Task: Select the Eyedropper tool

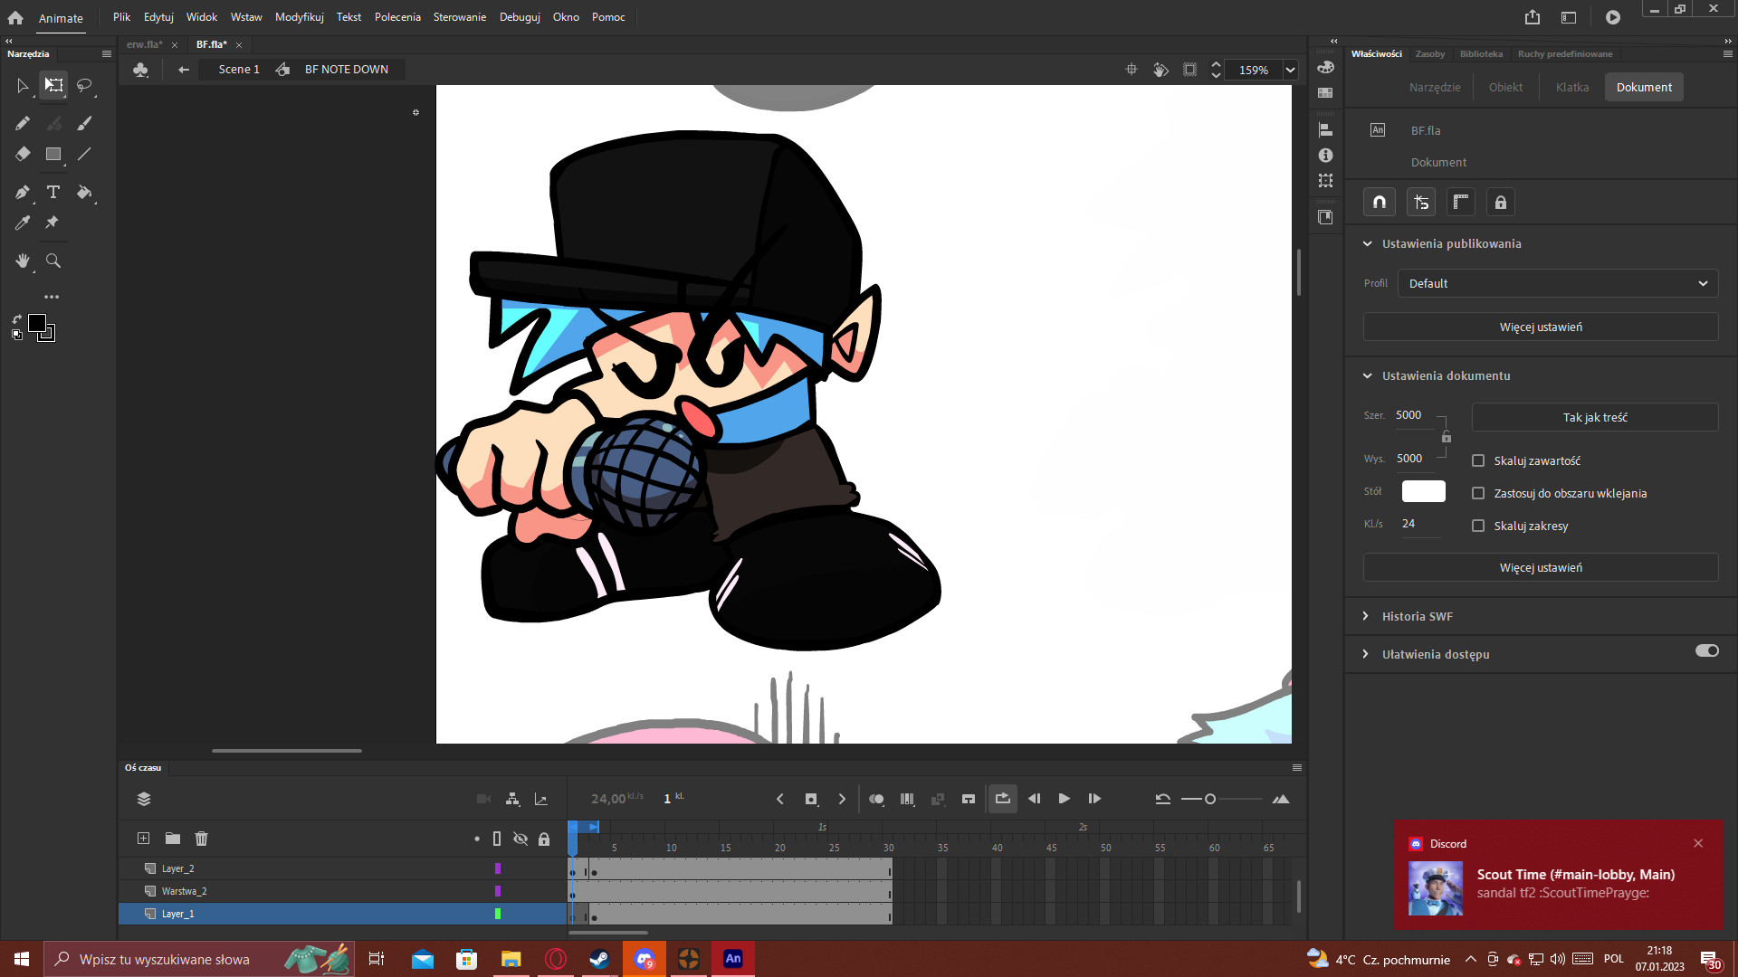Action: pyautogui.click(x=23, y=223)
